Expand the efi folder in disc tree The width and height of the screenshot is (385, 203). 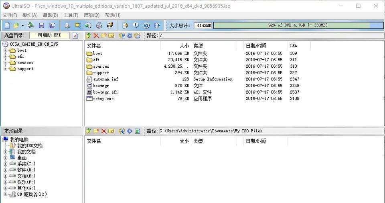pos(5,56)
